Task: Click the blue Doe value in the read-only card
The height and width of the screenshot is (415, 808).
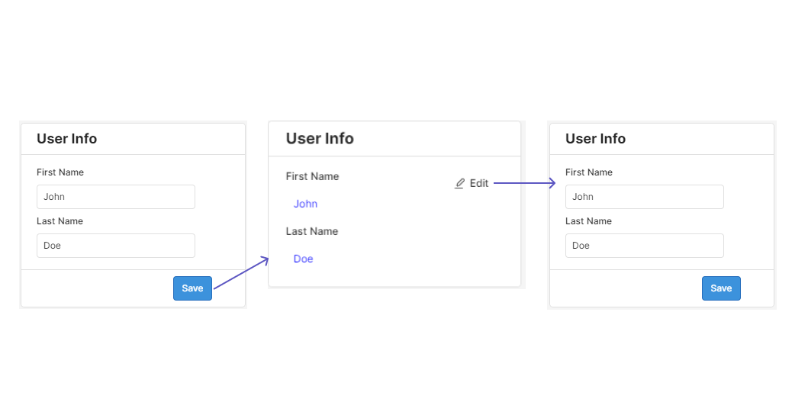Action: tap(304, 259)
